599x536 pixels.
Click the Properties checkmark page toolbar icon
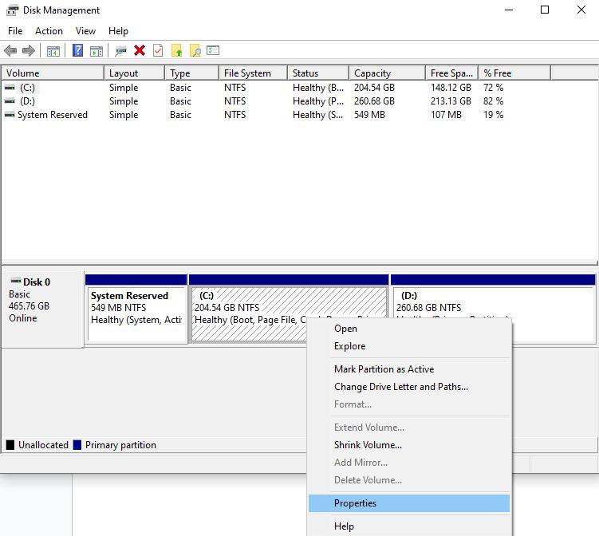(x=158, y=51)
